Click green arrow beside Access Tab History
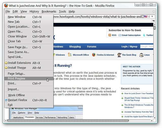Image resolution: width=162 pixels, height=128 pixels. click(x=122, y=112)
